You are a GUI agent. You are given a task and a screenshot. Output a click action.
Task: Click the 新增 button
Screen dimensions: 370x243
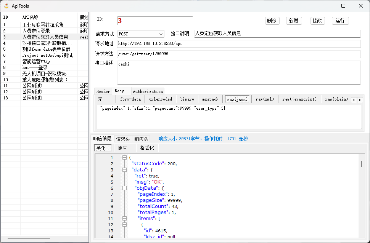click(294, 21)
